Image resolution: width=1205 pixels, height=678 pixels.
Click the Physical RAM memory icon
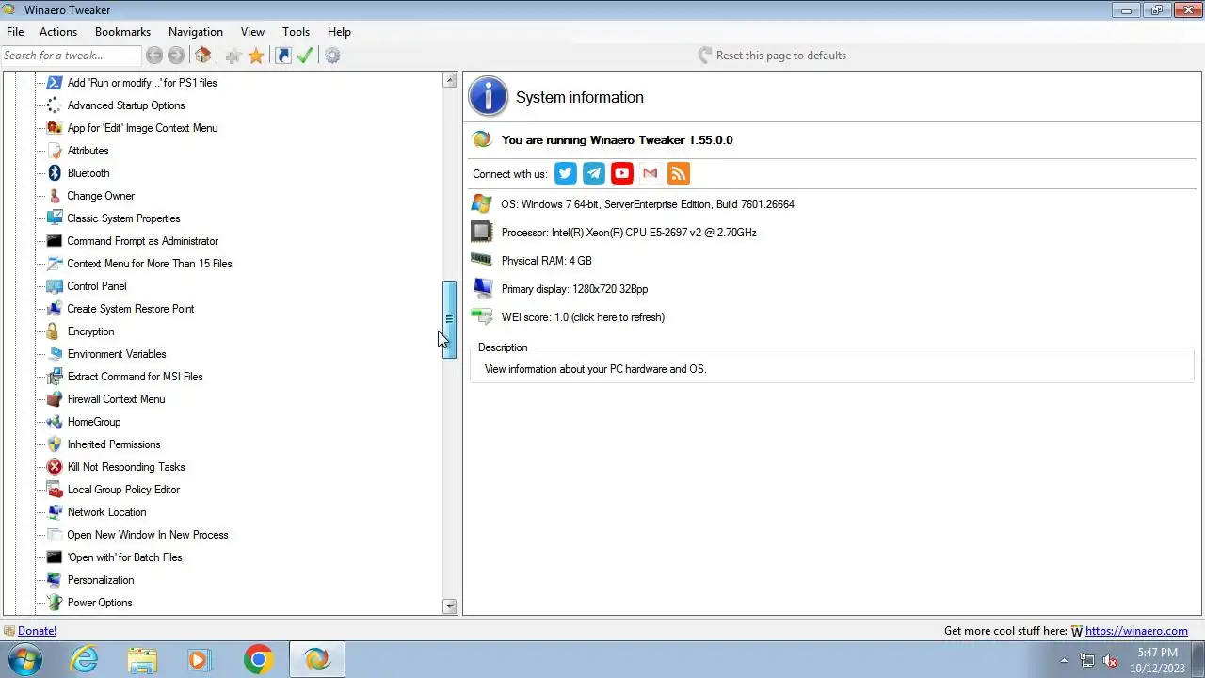[x=482, y=260]
